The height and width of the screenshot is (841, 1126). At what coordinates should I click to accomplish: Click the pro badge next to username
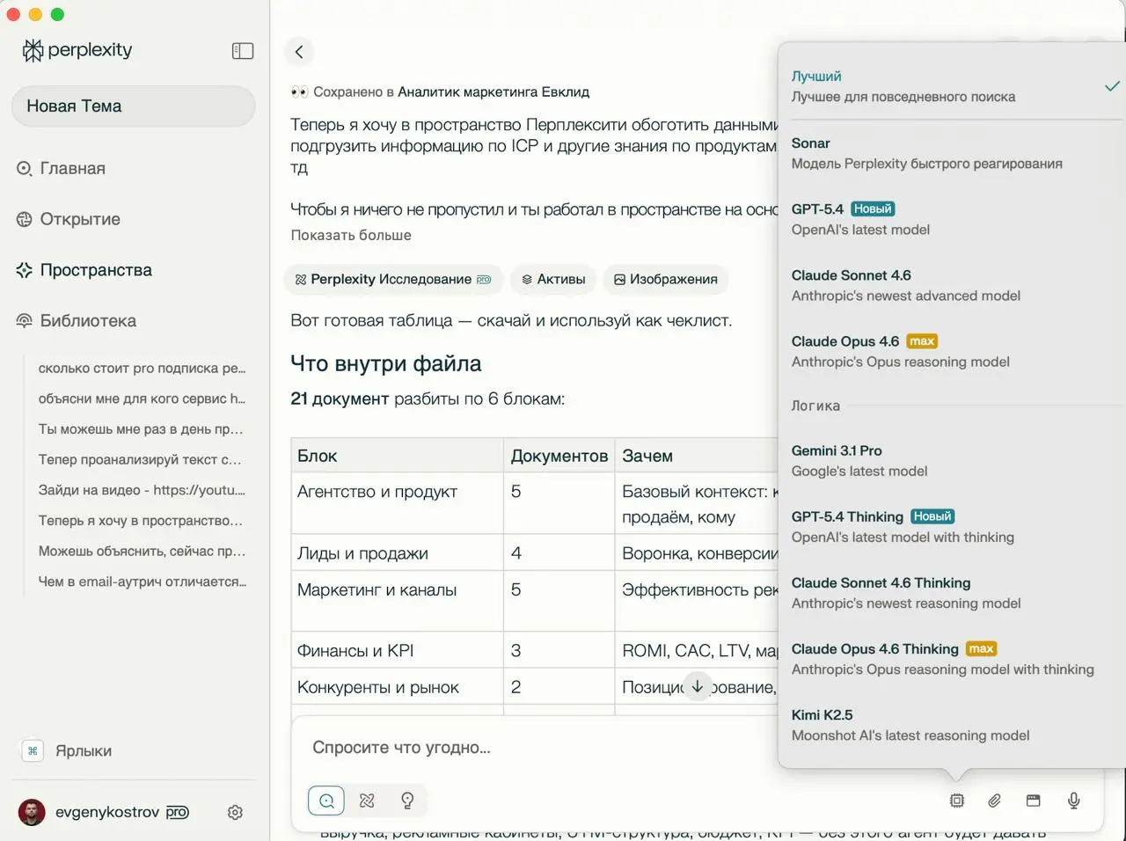pos(178,812)
